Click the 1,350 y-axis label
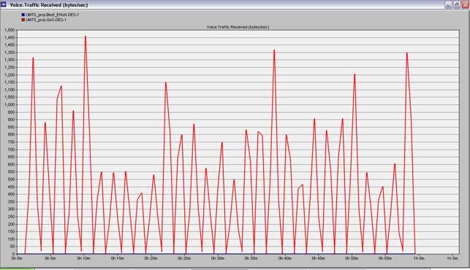470x270 pixels. coord(10,53)
